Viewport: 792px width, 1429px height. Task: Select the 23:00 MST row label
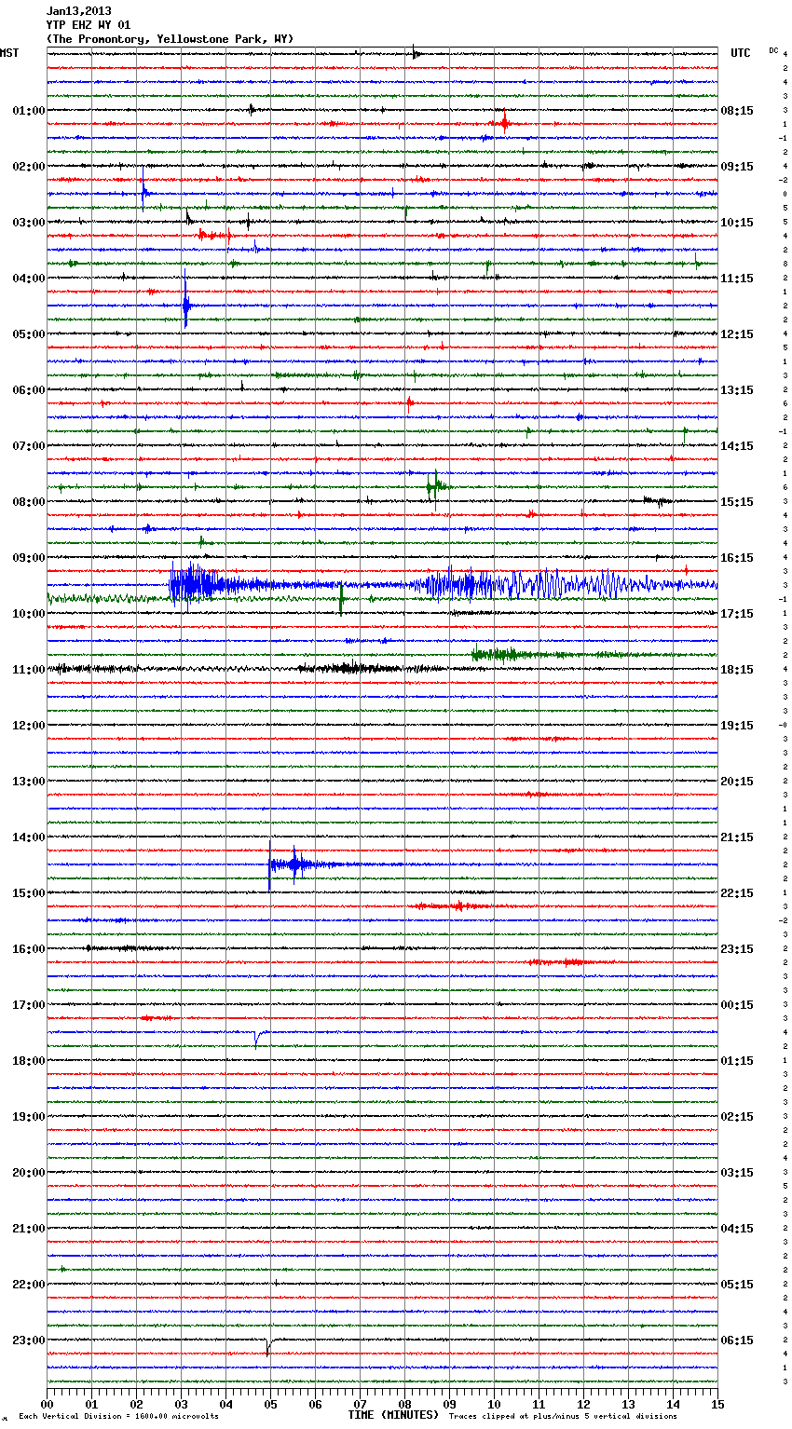tap(29, 1341)
